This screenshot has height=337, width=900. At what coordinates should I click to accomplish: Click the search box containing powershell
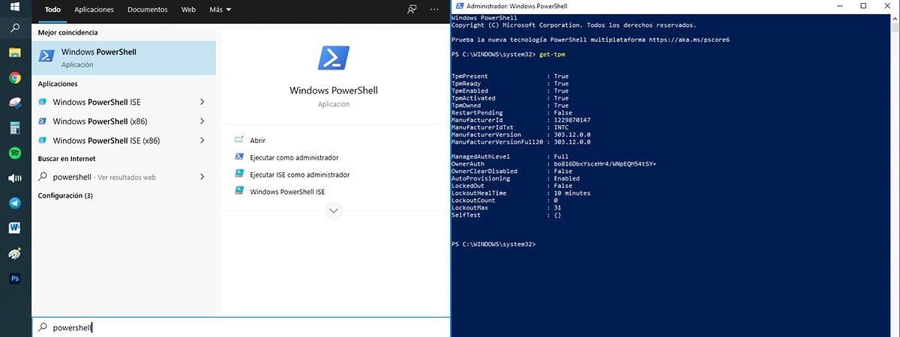(240, 327)
